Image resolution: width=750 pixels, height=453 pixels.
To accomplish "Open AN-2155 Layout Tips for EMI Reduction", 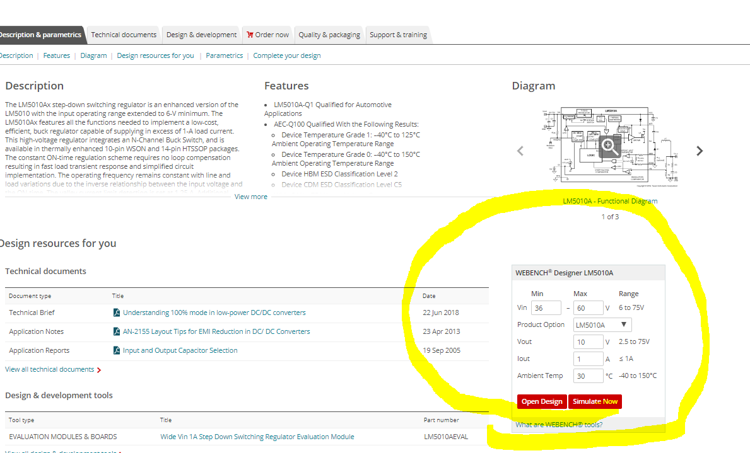I will coord(216,331).
